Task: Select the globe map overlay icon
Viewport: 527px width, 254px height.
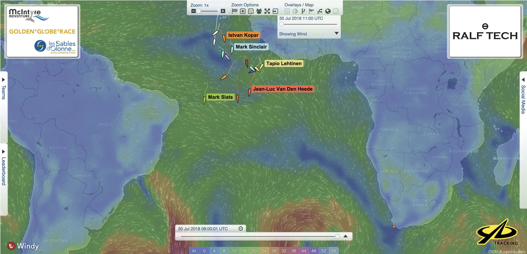Action: 328,11
